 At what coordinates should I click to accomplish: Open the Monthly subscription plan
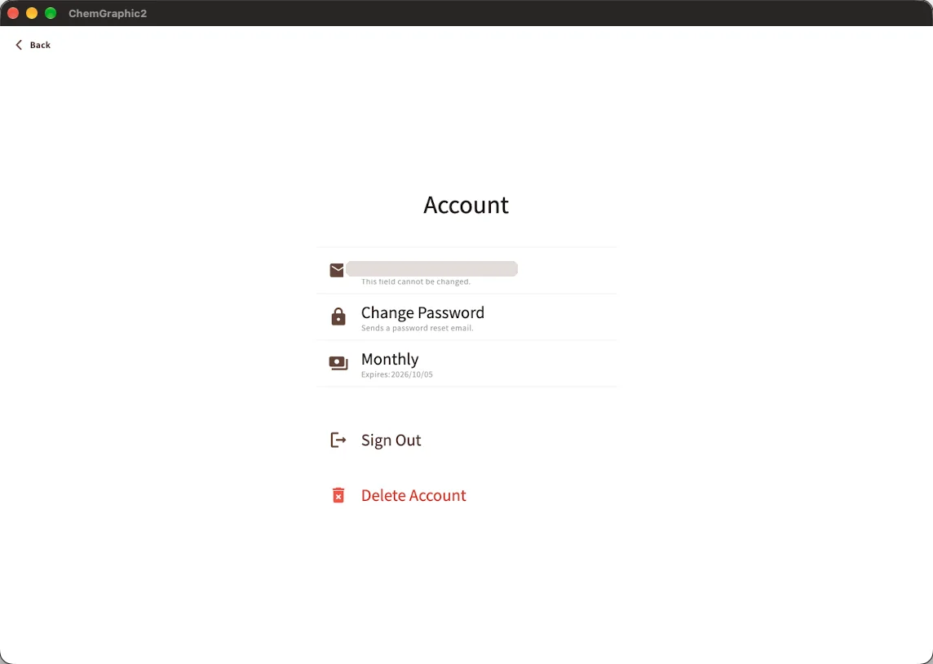[390, 360]
